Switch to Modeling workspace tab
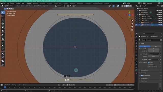This screenshot has width=163, height=92. pyautogui.click(x=35, y=3)
